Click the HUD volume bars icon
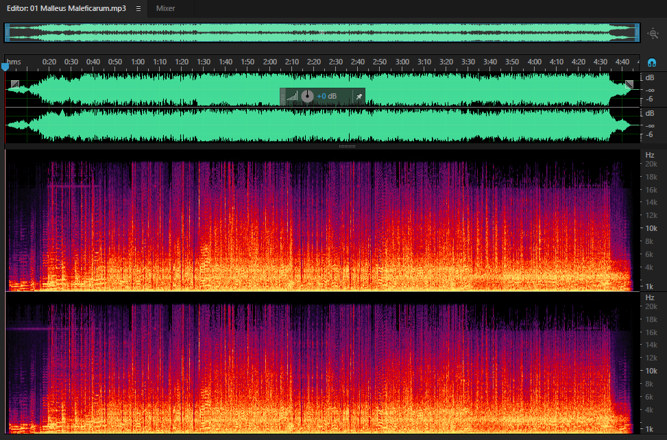This screenshot has width=667, height=440. click(292, 97)
